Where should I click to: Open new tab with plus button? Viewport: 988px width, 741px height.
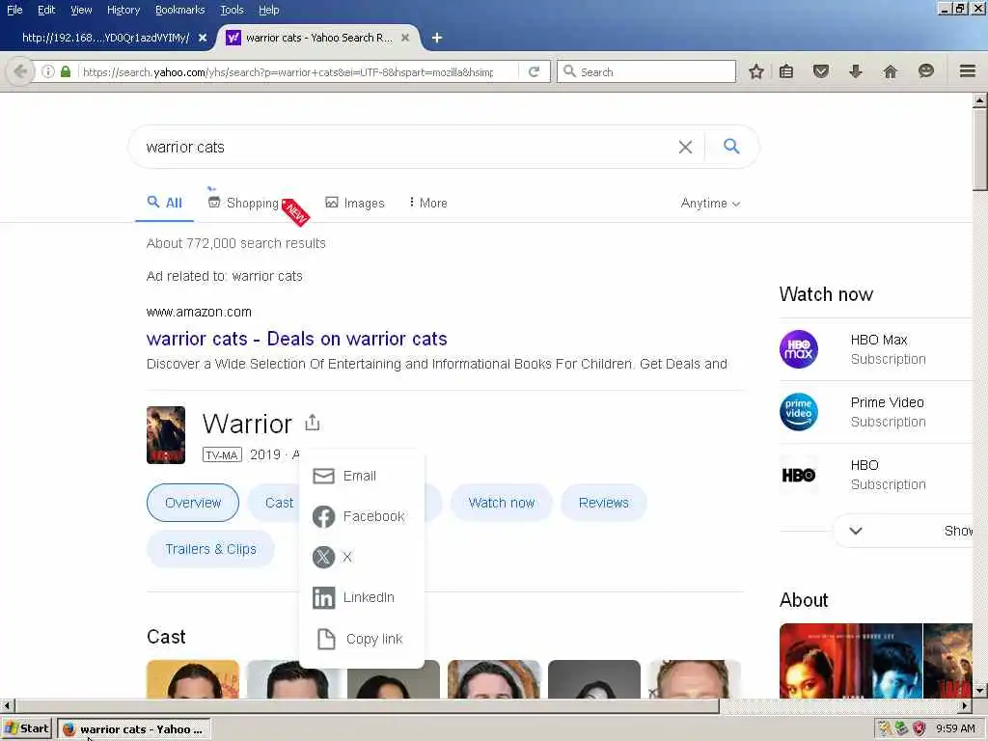click(437, 38)
